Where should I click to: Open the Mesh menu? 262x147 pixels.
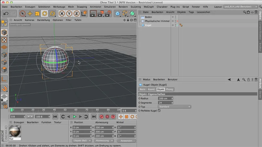(71, 7)
